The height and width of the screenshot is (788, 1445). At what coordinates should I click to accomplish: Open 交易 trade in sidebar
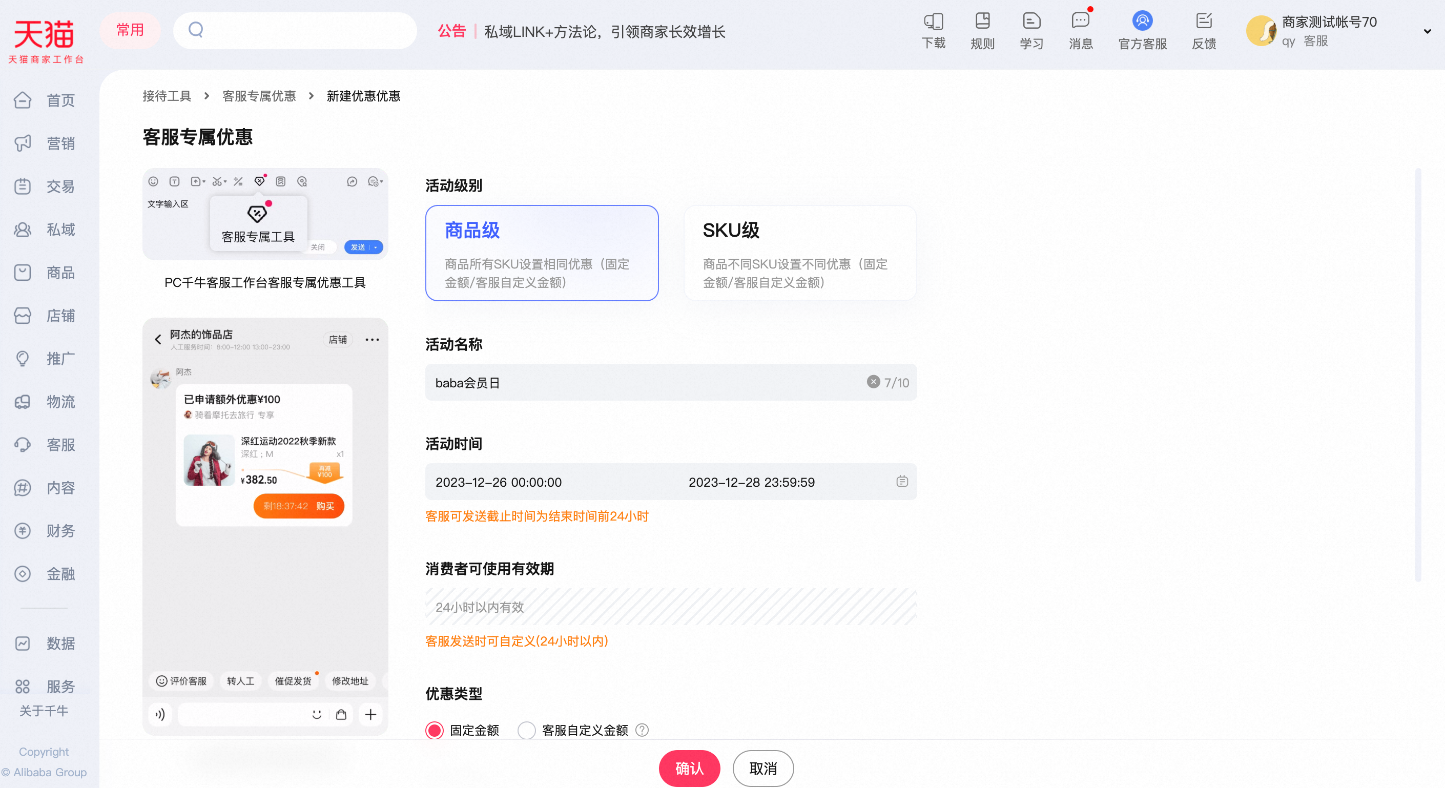tap(44, 186)
